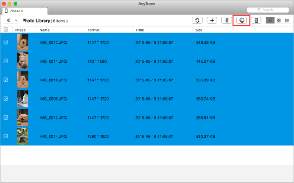
Task: Click file name IMG_0009.JPG
Action: coord(53,99)
